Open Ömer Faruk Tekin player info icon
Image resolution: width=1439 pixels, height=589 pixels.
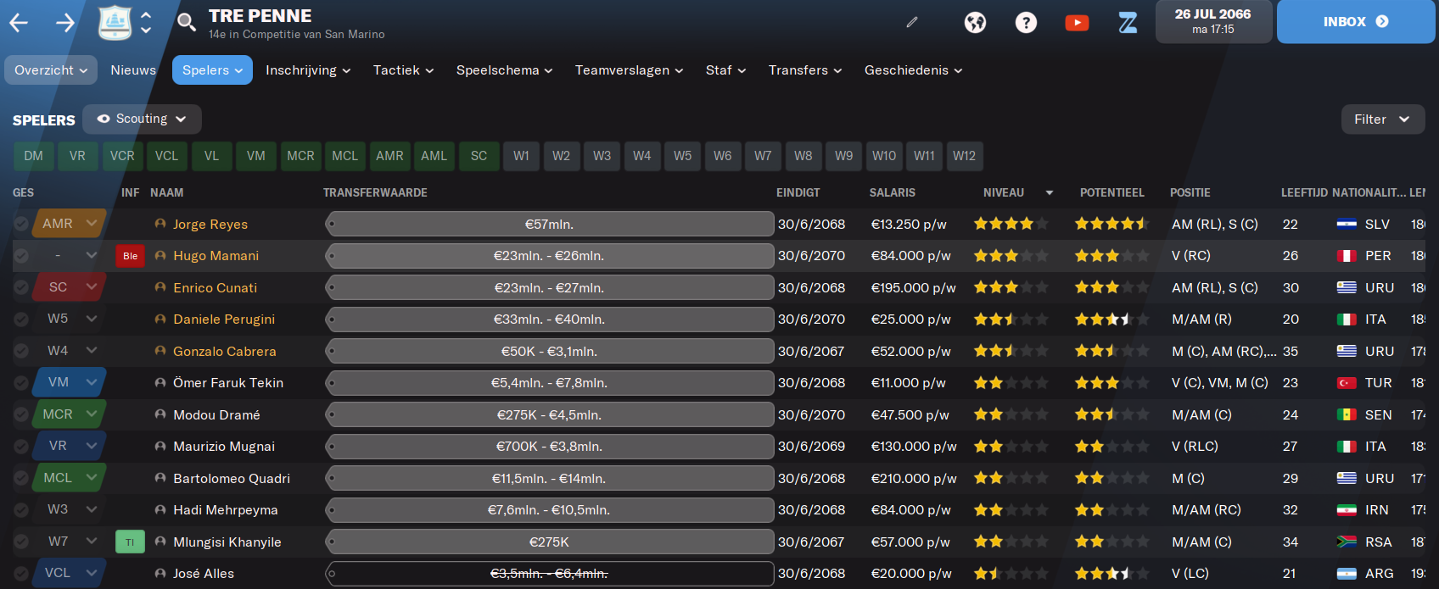coord(160,382)
